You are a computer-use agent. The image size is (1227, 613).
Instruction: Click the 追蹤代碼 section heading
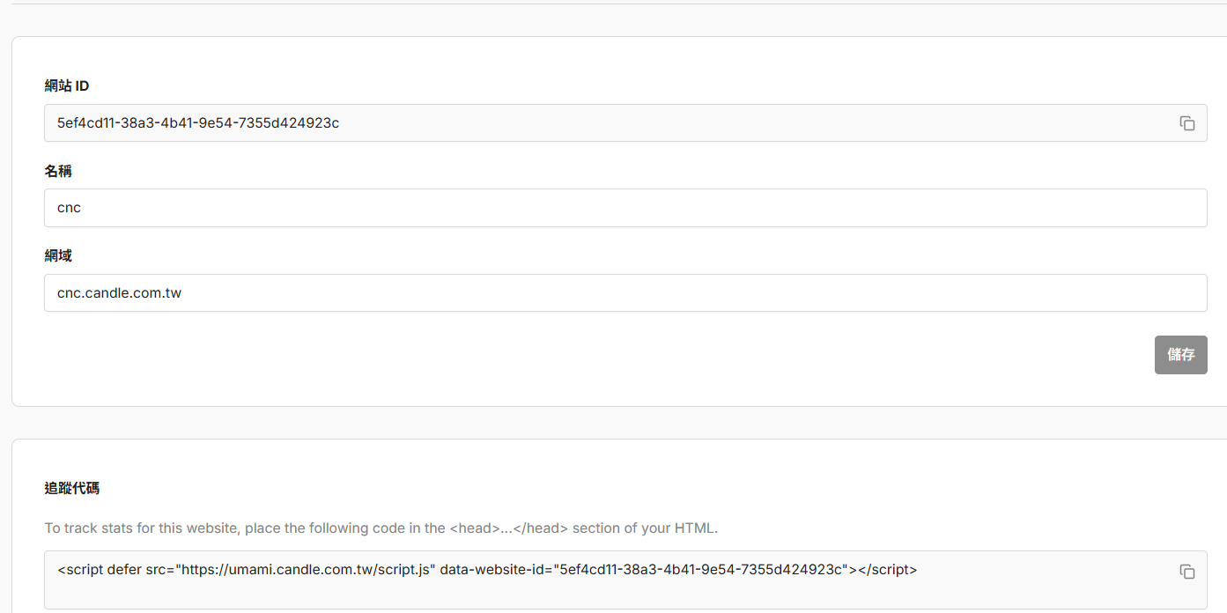pyautogui.click(x=72, y=488)
